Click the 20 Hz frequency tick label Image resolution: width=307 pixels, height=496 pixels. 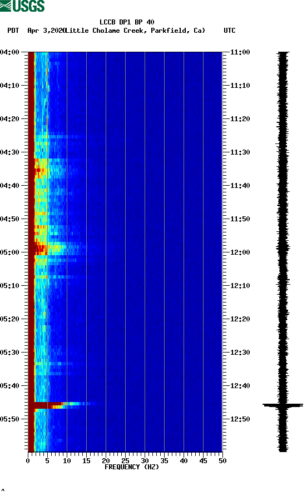[x=106, y=461]
